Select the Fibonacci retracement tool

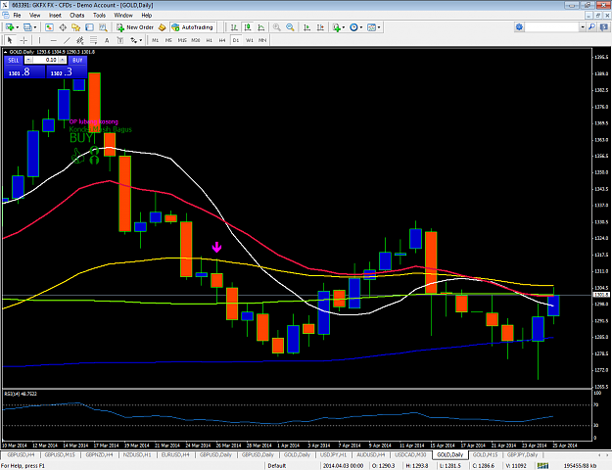(x=94, y=40)
